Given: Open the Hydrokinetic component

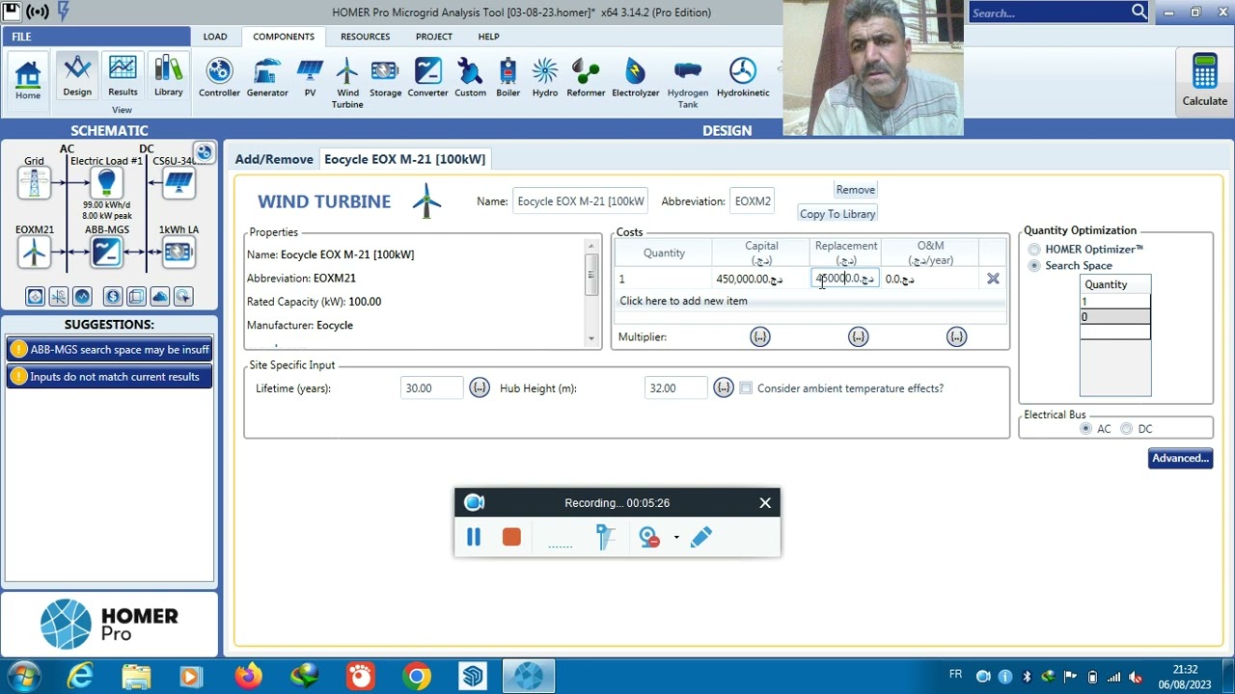Looking at the screenshot, I should 743,78.
